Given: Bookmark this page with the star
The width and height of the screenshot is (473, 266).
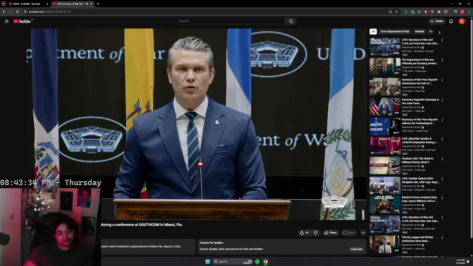Looking at the screenshot, I should 397,11.
